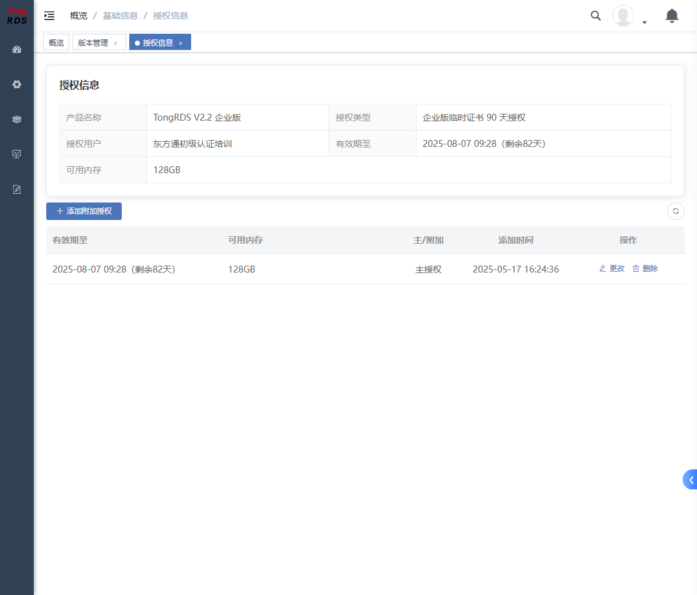697x595 pixels.
Task: Close the 版本管理 tab
Action: [x=116, y=43]
